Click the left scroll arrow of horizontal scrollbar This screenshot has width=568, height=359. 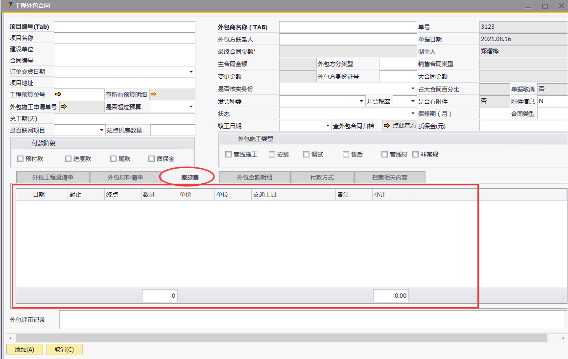(10, 338)
